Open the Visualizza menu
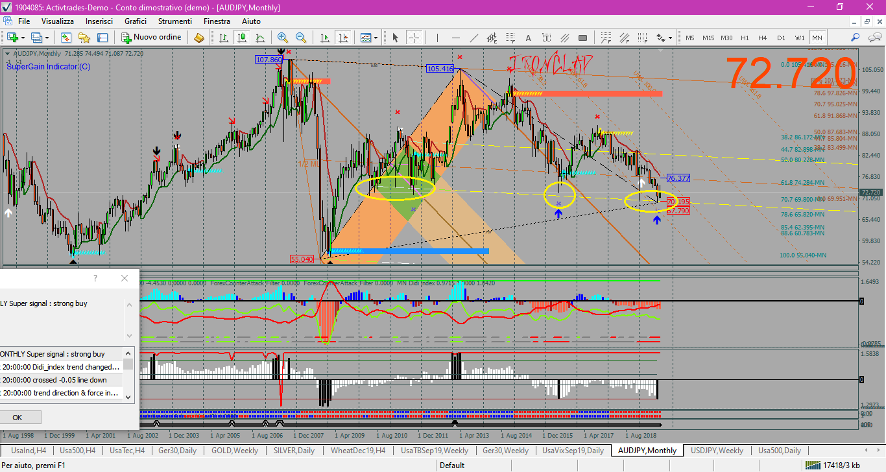The height and width of the screenshot is (472, 886). [58, 21]
